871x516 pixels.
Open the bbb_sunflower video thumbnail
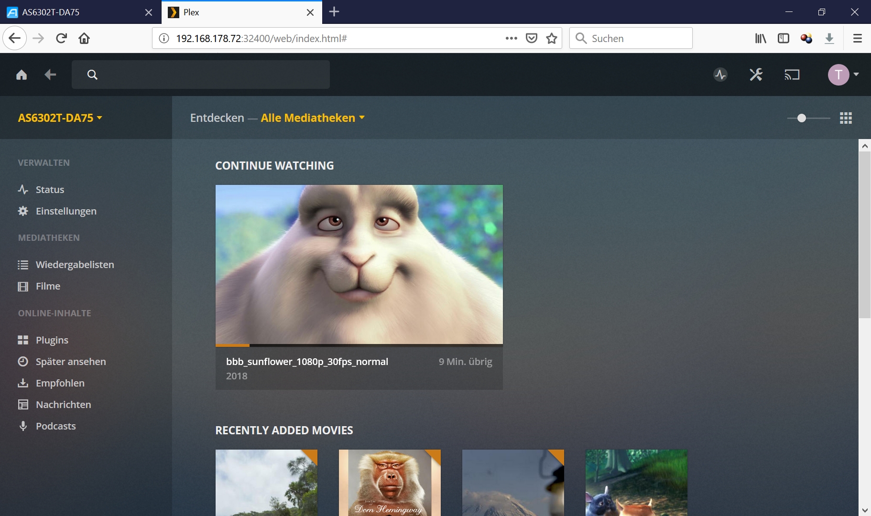tap(359, 264)
